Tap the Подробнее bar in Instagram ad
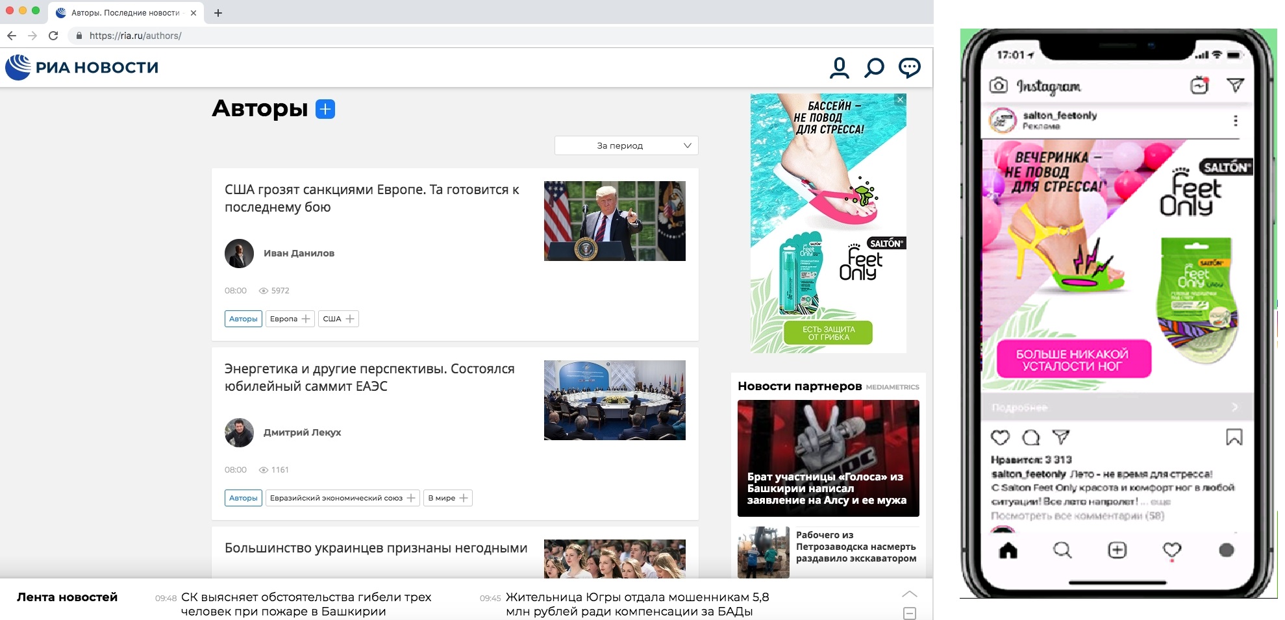Screen dimensions: 1285x620 click(x=1117, y=407)
